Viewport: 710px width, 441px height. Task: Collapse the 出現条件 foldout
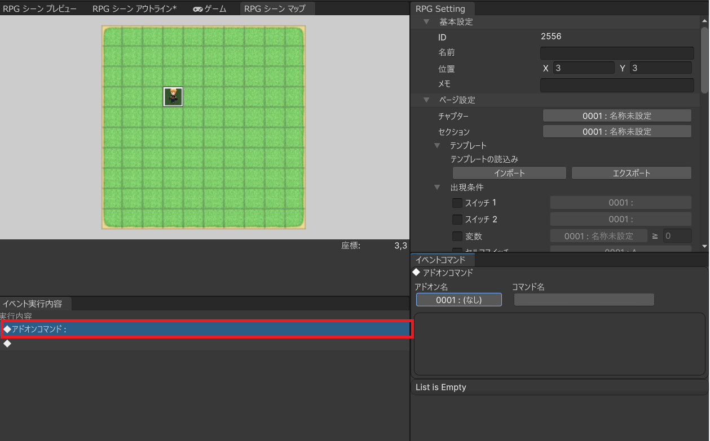pos(437,187)
